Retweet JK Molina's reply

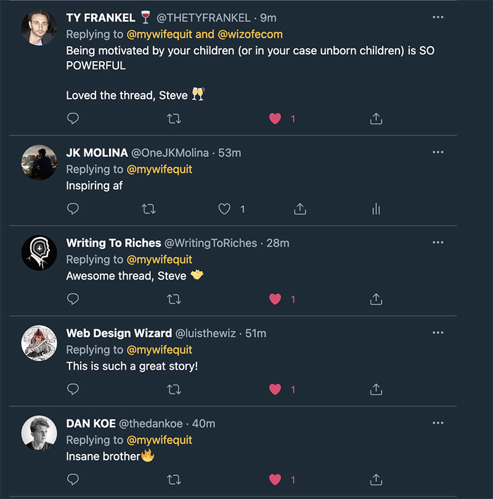click(x=149, y=208)
